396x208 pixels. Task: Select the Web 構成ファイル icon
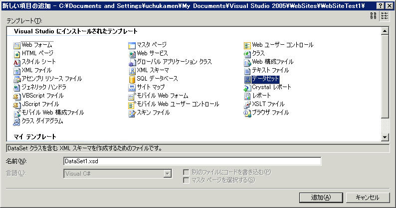247,63
